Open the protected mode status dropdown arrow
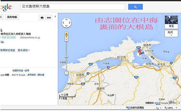 pos(161,108)
